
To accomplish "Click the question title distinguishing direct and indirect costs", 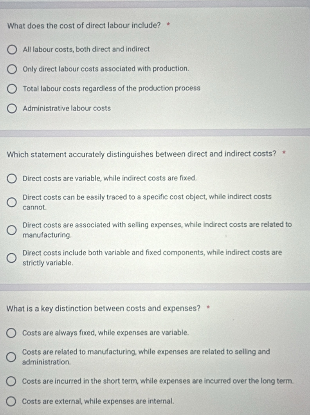I will pos(141,154).
